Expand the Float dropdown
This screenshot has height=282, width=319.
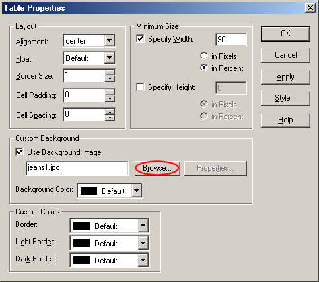[x=109, y=58]
